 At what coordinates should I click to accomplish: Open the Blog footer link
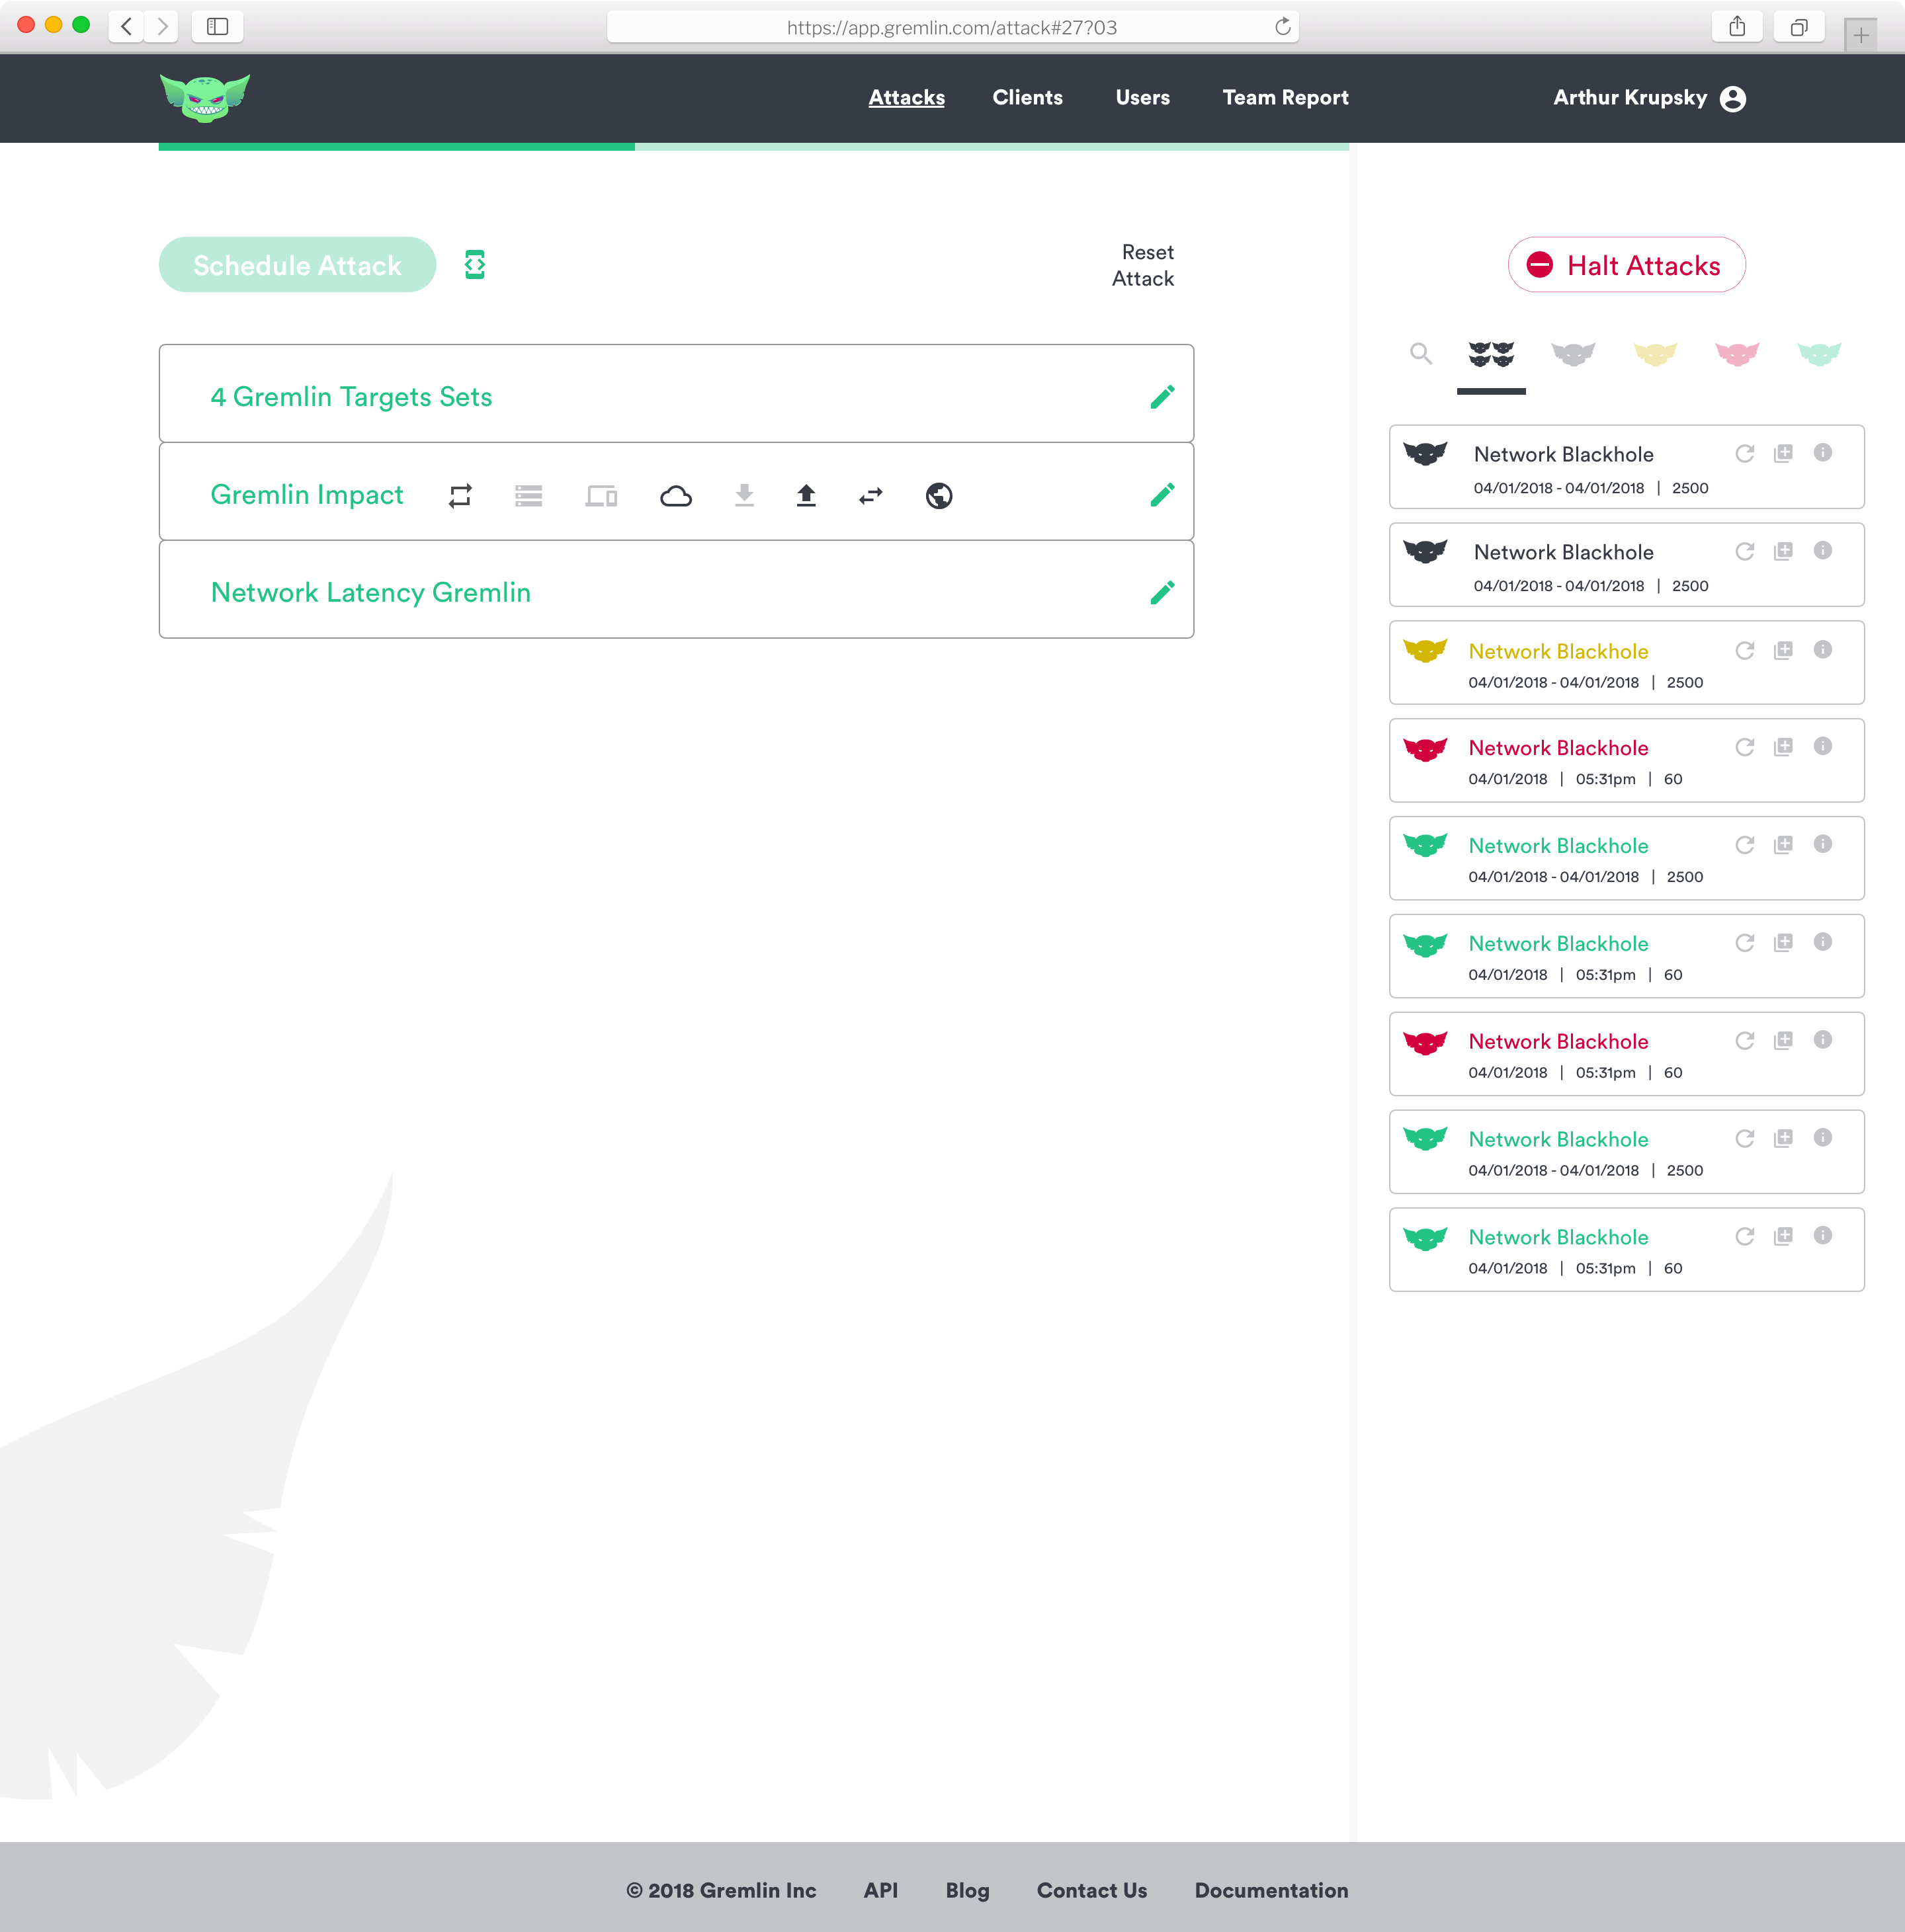pos(966,1890)
